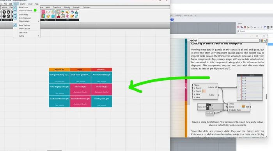Click the help window search field
This screenshot has height=151, width=273.
tap(229, 41)
